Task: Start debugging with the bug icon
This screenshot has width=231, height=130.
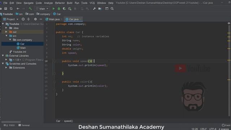Action: point(59,9)
